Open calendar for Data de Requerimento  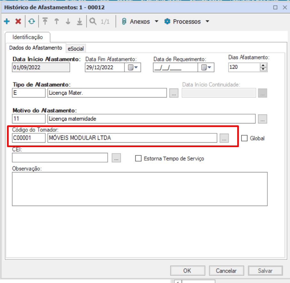[x=206, y=67]
